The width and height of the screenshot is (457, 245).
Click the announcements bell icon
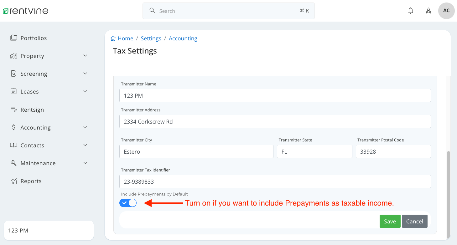[428, 10]
